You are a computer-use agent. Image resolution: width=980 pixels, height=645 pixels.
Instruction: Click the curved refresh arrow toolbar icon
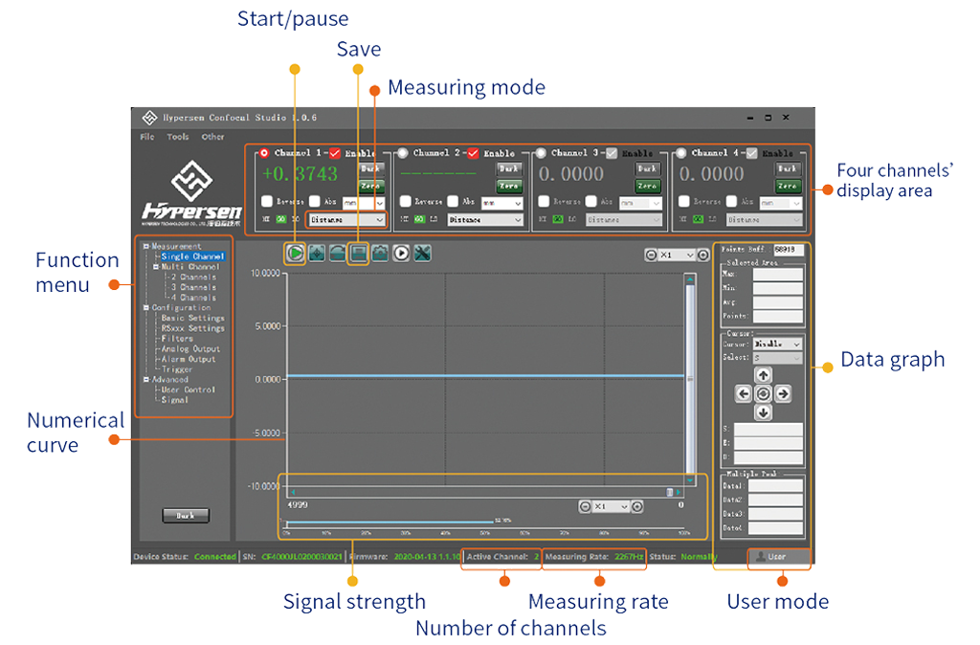338,254
